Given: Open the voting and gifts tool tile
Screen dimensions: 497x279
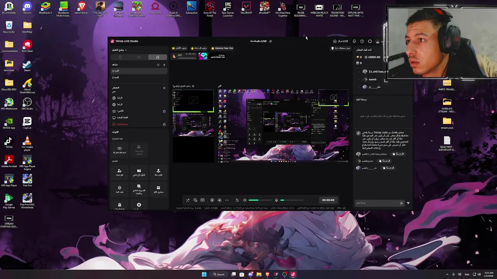Looking at the screenshot, I should click(x=139, y=189).
